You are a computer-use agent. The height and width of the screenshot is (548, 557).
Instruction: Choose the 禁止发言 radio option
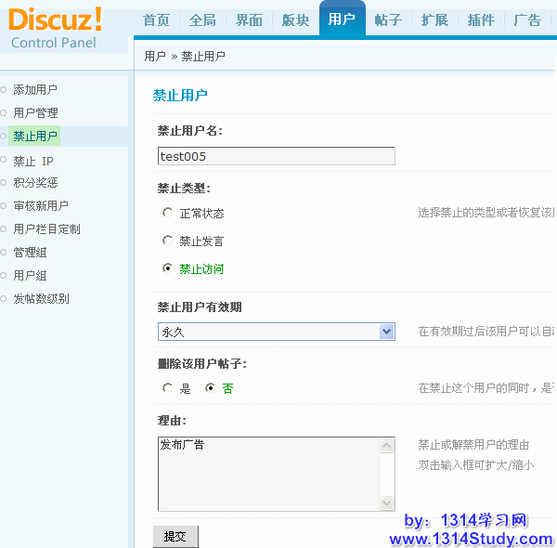tap(167, 241)
